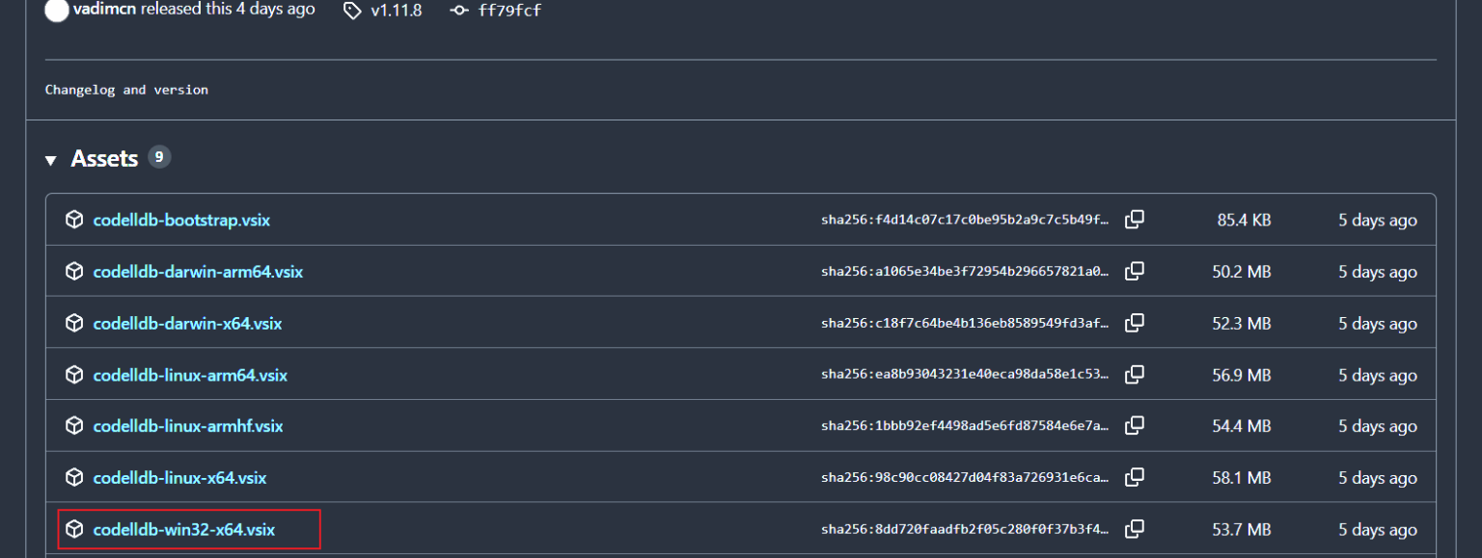Viewport: 1482px width, 558px height.
Task: Click the v1.11.8 tag icon
Action: pos(352,11)
